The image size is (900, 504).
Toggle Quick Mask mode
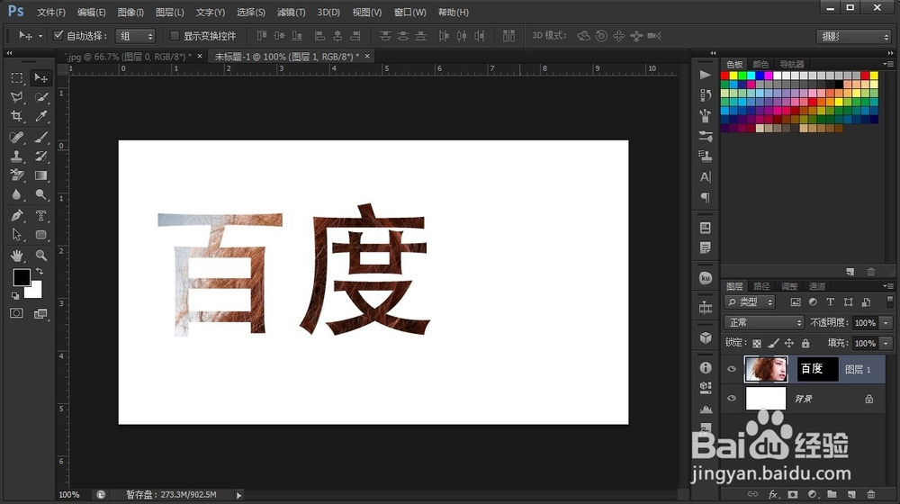[16, 313]
